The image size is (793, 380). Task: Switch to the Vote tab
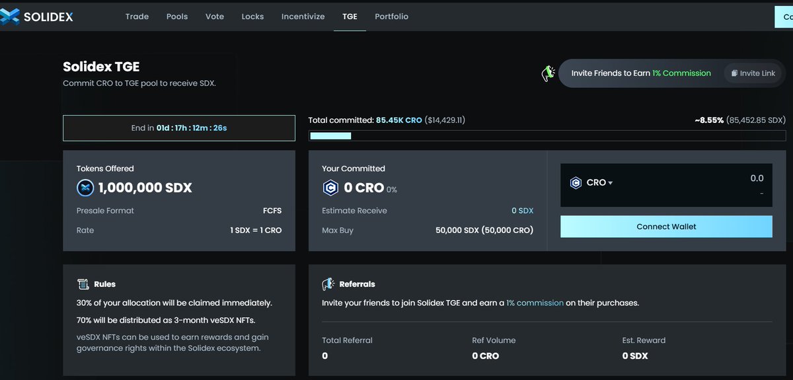coord(215,17)
